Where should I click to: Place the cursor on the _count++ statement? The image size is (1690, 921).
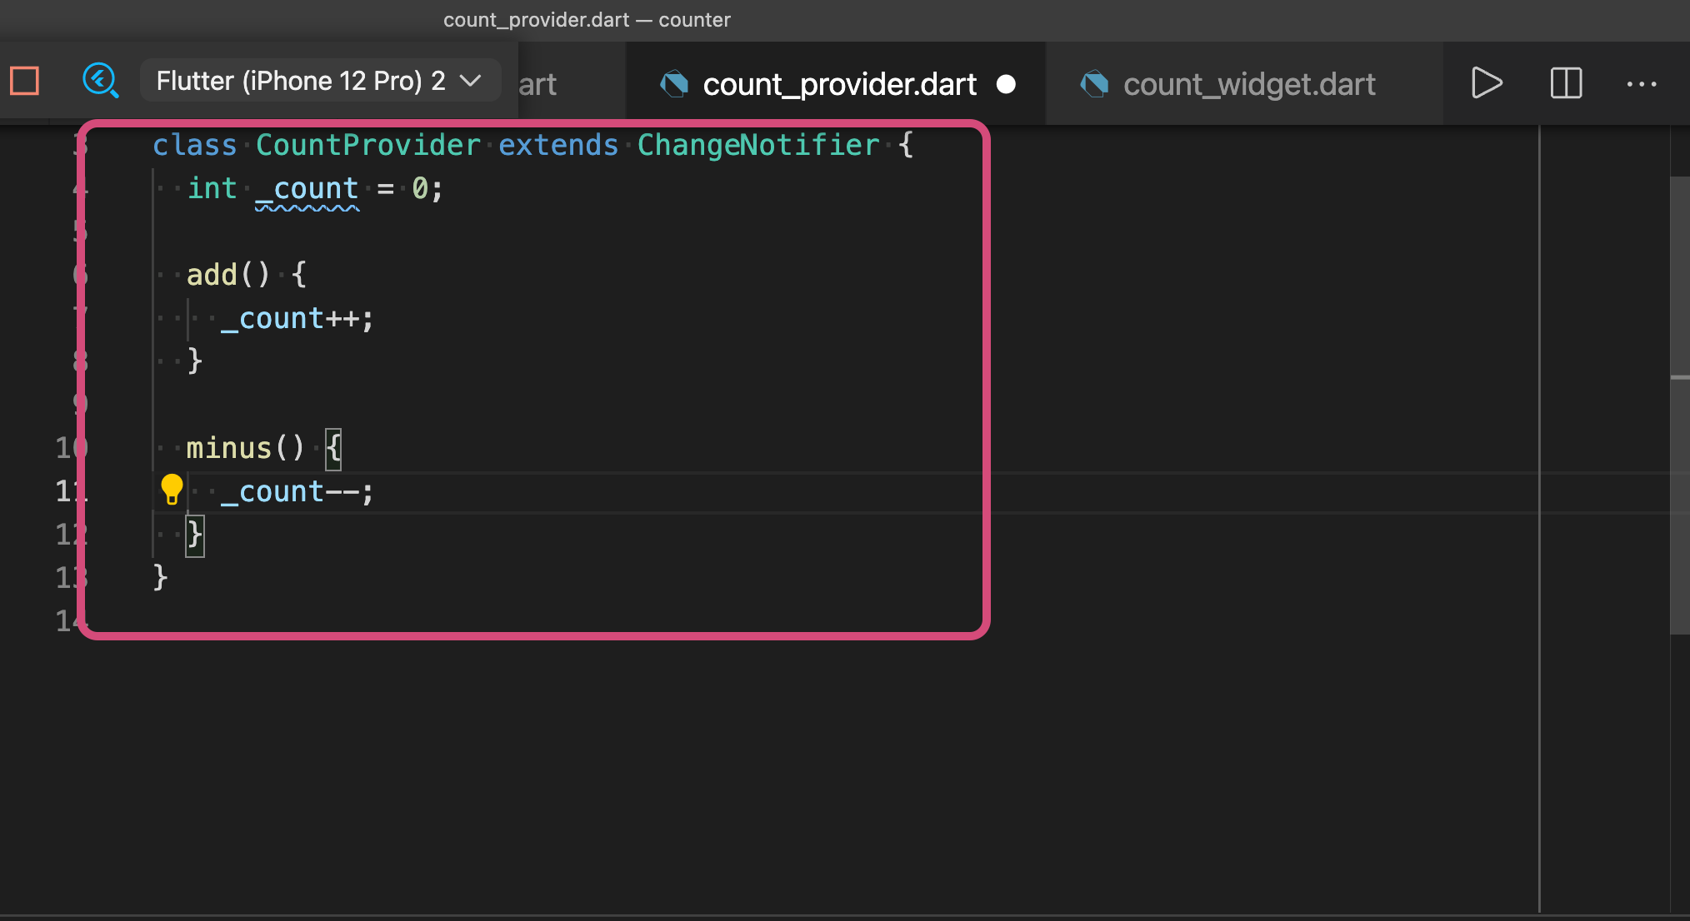tap(297, 318)
